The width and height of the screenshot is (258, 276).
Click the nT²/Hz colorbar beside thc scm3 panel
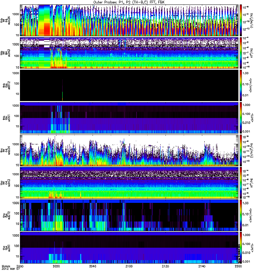pyautogui.click(x=241, y=183)
